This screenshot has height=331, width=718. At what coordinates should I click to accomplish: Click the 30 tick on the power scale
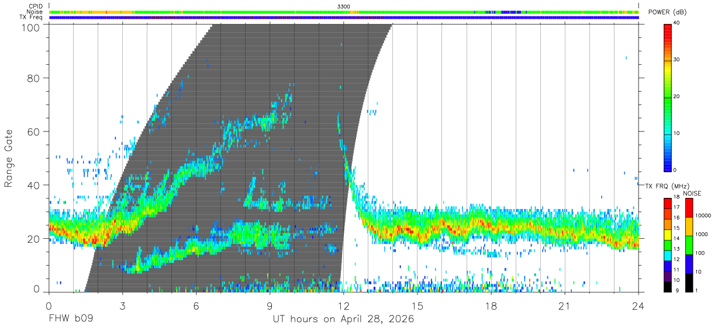tap(678, 60)
